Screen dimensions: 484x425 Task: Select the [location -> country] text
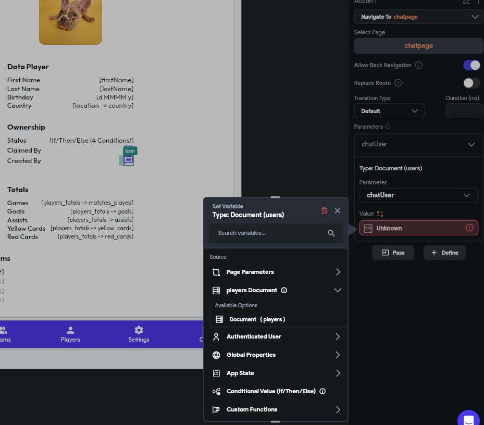click(x=103, y=106)
